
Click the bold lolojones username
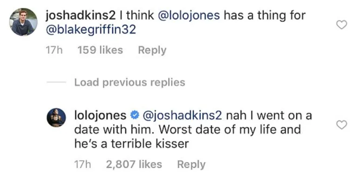click(100, 116)
